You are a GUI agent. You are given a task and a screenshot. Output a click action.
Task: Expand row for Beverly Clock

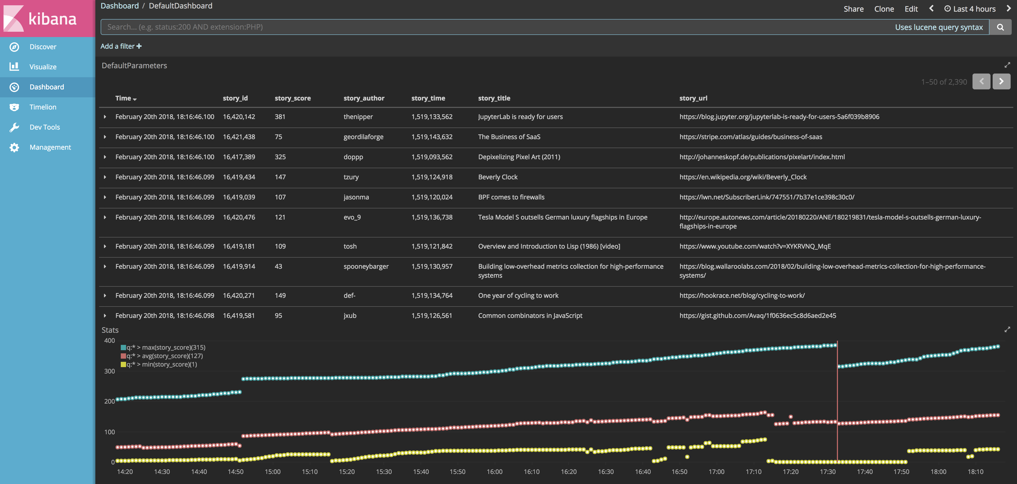105,177
